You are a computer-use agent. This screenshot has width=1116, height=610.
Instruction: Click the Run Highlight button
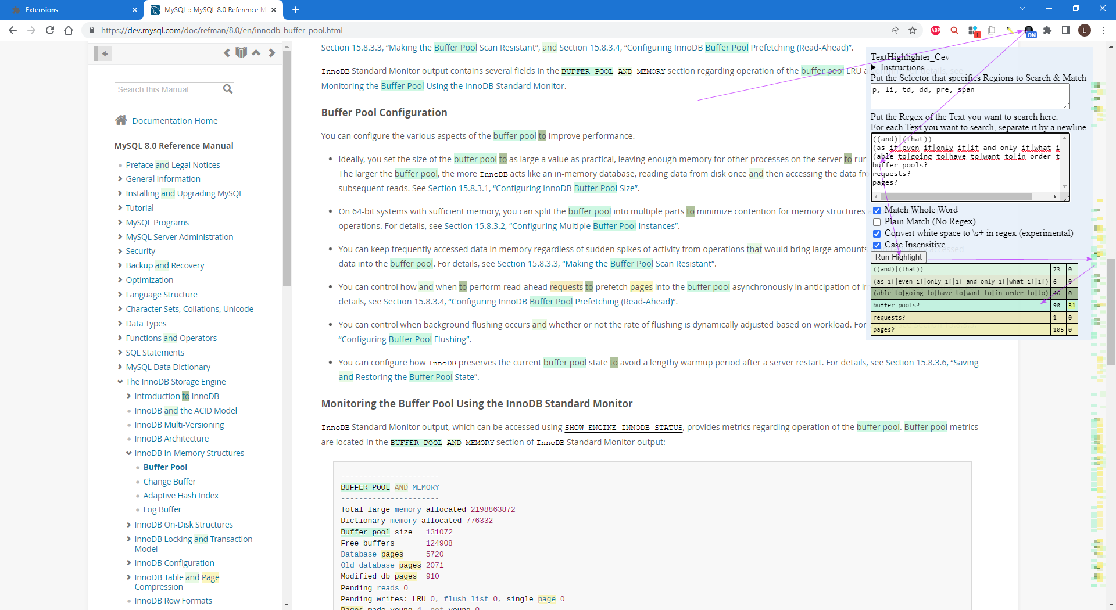click(x=898, y=257)
